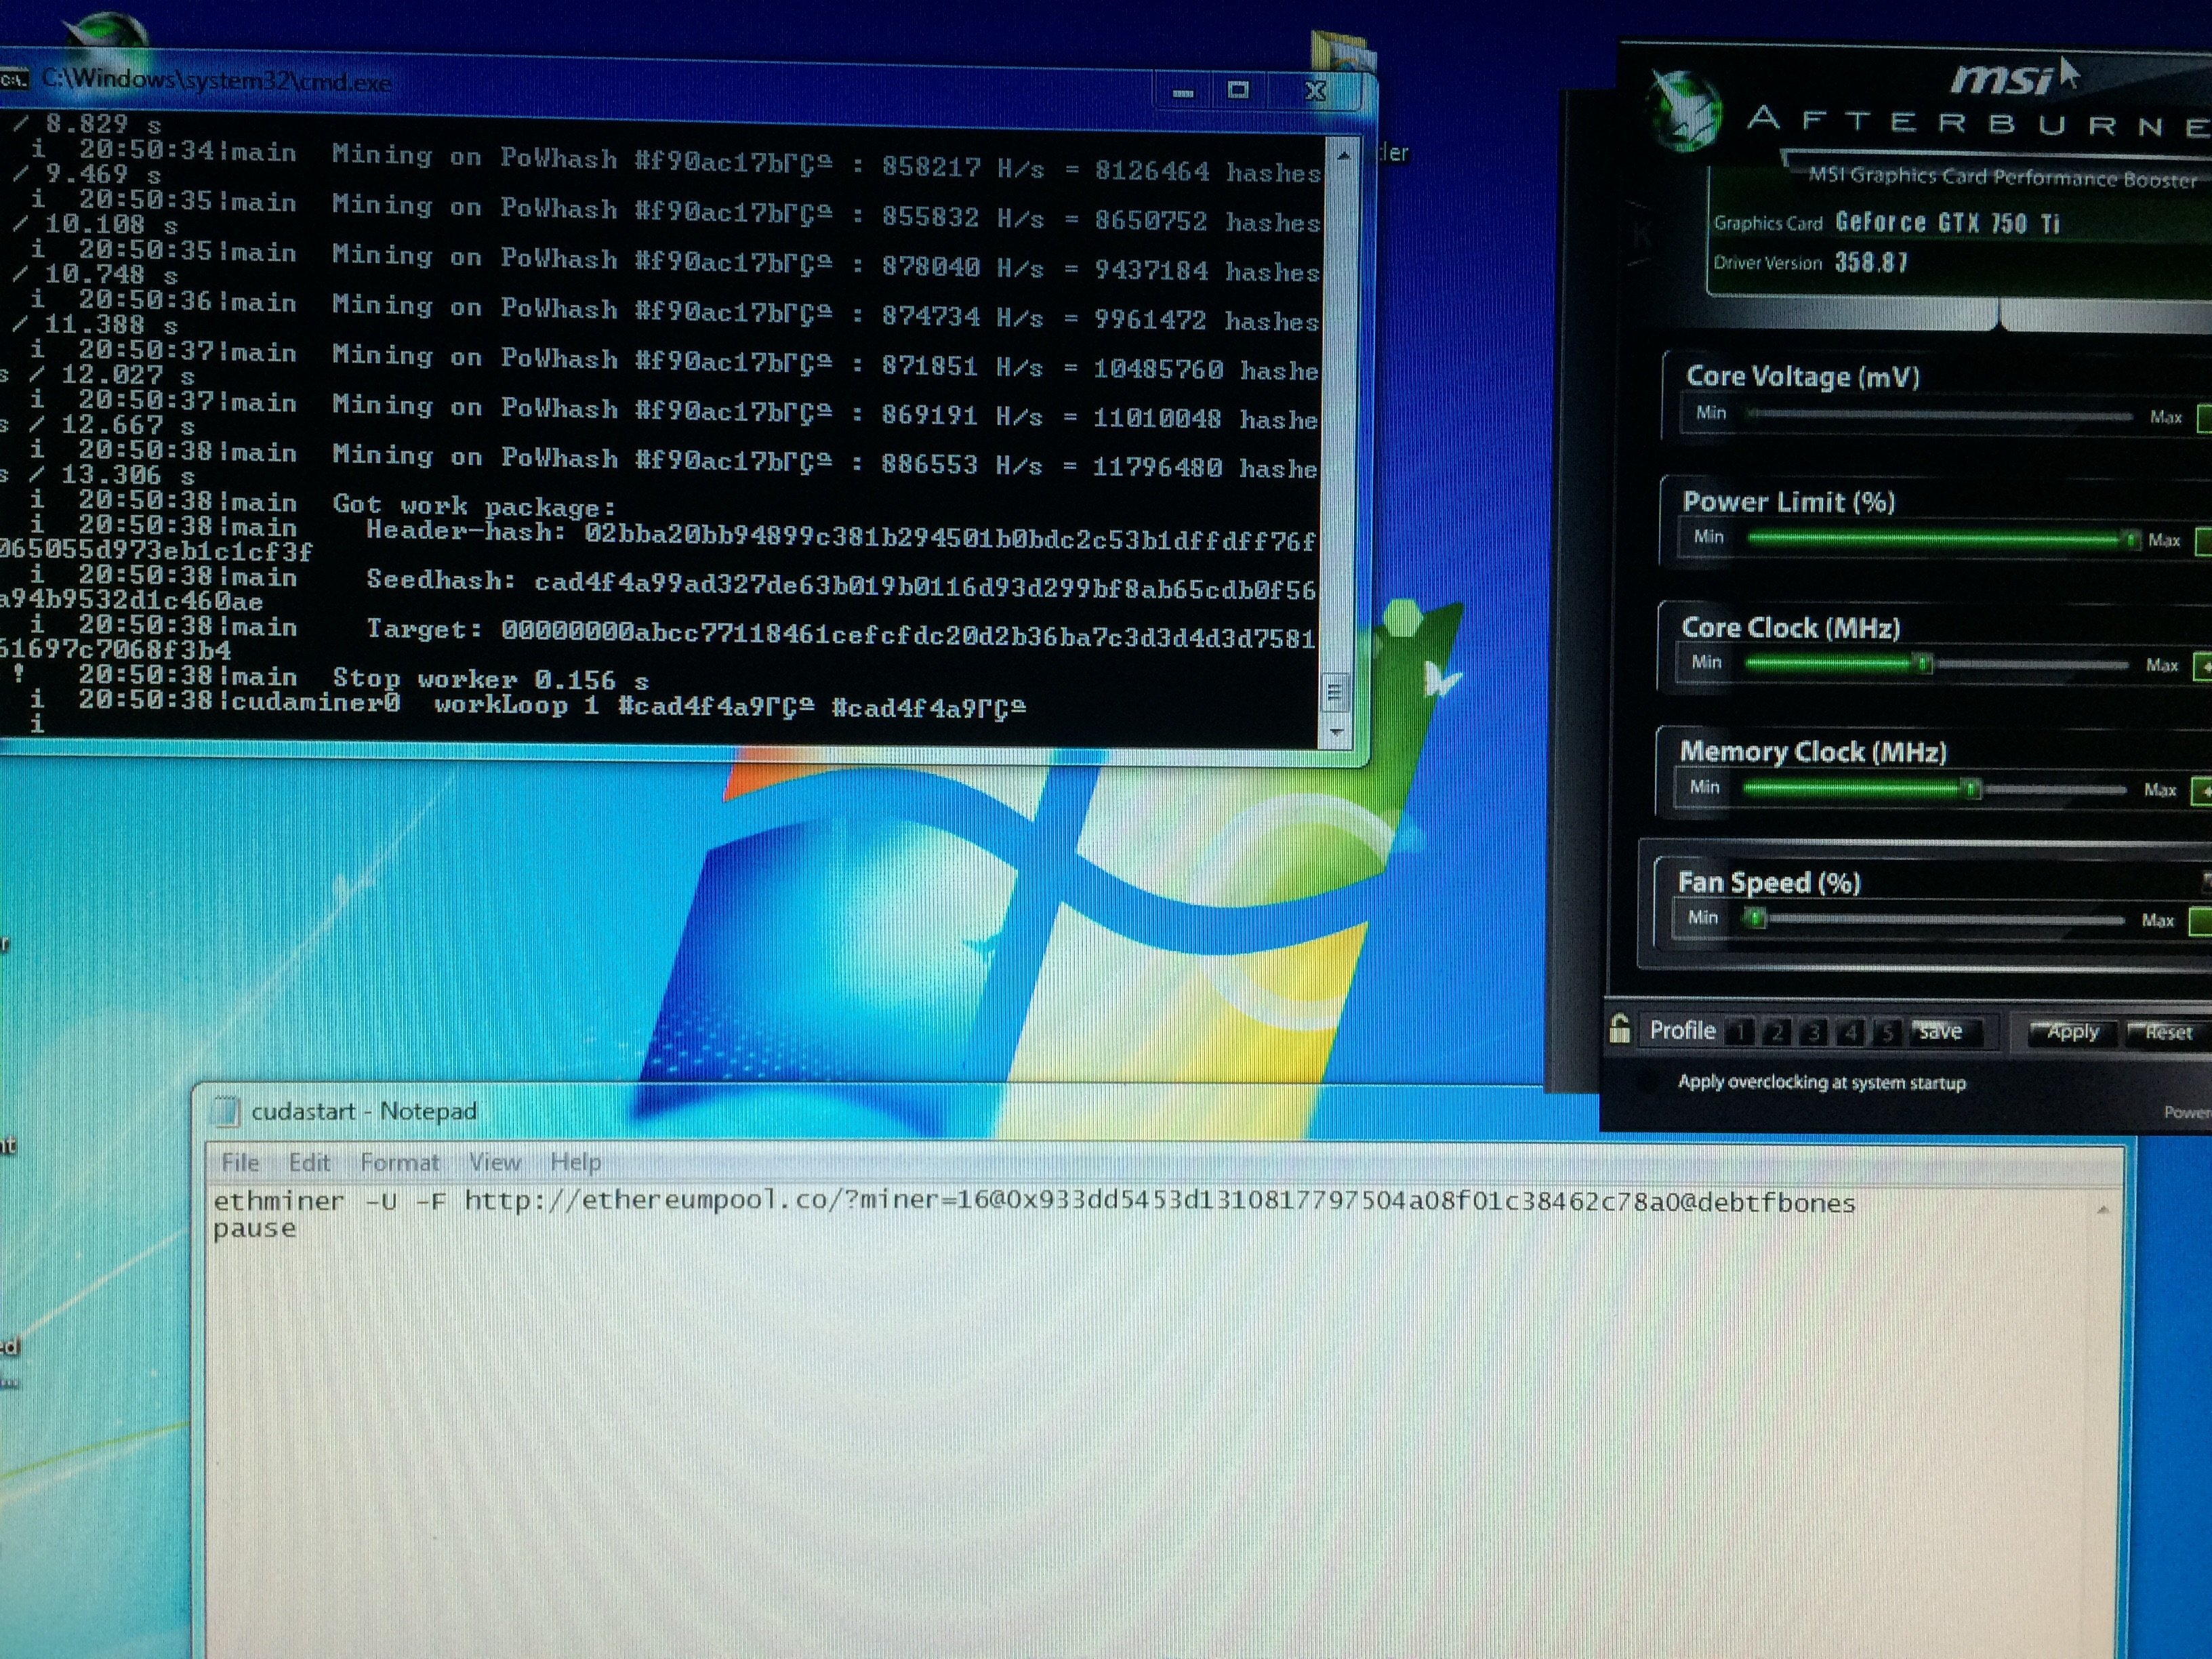This screenshot has width=2212, height=1659.
Task: Click the cmd scrollbar down arrow
Action: pyautogui.click(x=1336, y=732)
